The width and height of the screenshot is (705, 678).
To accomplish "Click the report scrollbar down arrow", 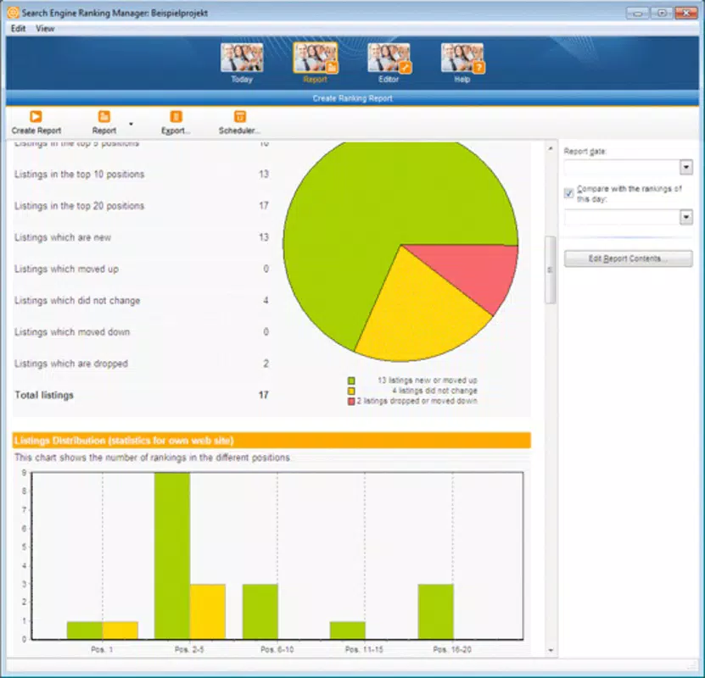I will (551, 650).
